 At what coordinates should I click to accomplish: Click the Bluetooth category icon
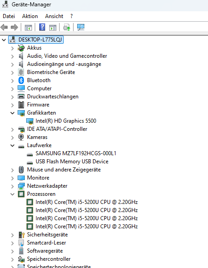click(21, 80)
